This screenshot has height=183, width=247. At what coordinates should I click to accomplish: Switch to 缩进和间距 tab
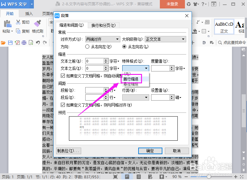pyautogui.click(x=71, y=25)
